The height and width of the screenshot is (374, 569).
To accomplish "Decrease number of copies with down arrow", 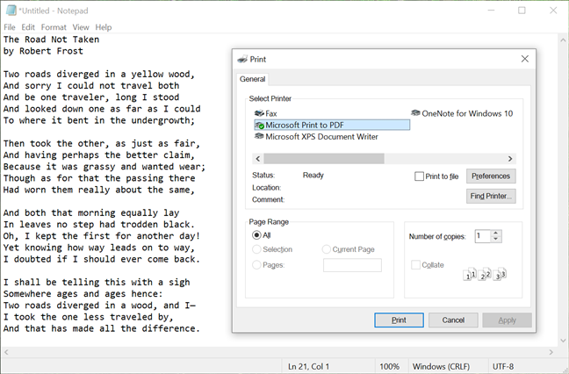I will [x=496, y=239].
